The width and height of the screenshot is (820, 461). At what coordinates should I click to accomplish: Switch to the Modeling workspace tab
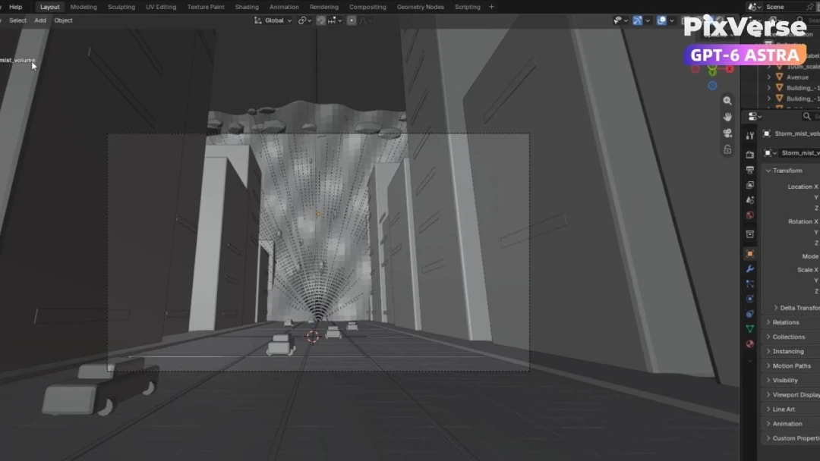pos(84,7)
